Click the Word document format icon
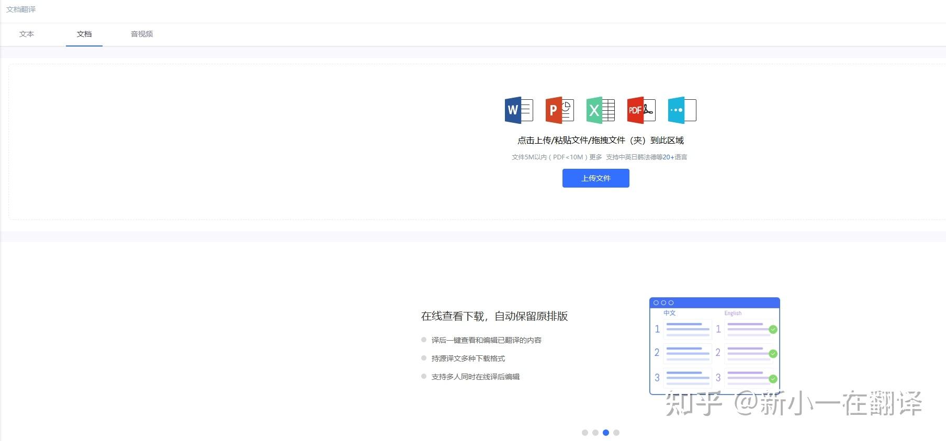The image size is (946, 441). pyautogui.click(x=519, y=110)
